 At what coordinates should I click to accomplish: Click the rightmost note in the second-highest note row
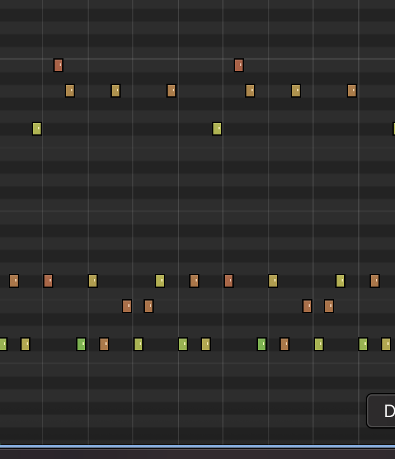point(352,91)
